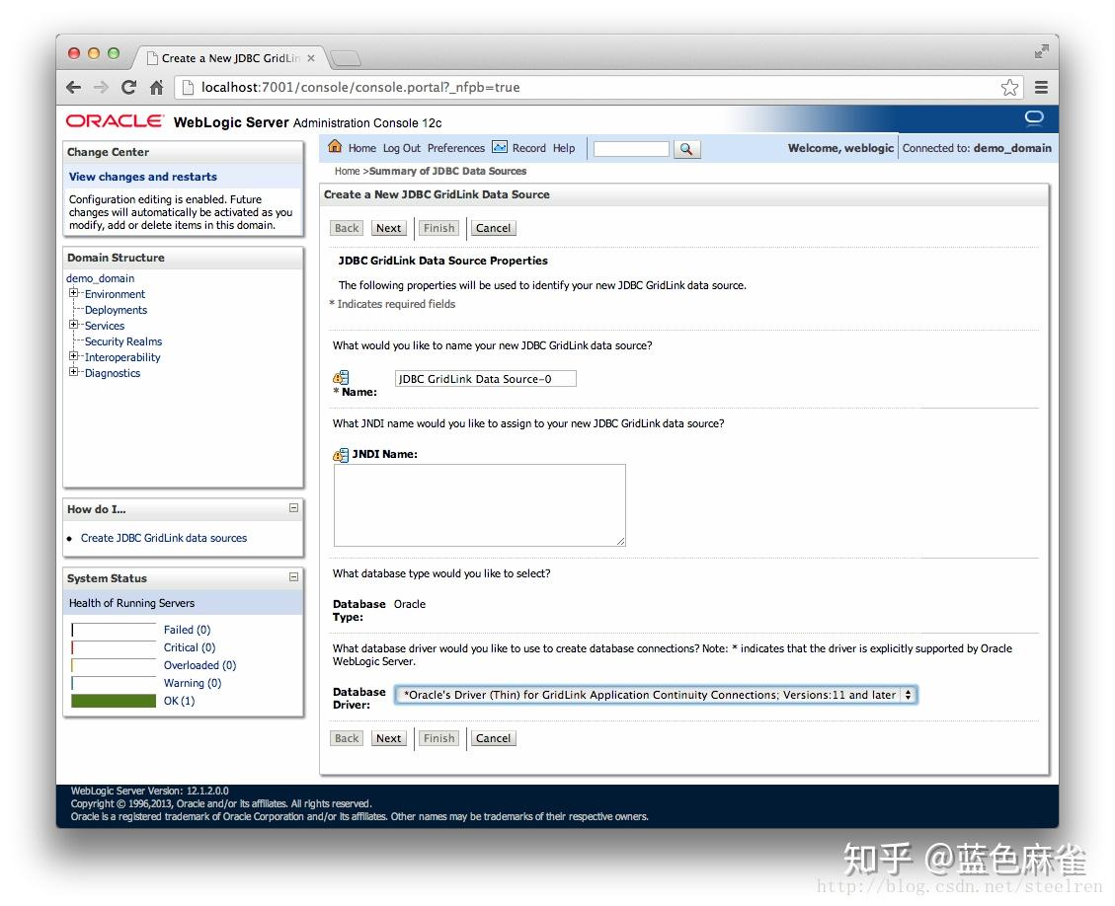
Task: Expand the Diagnostics tree node
Action: (x=74, y=373)
